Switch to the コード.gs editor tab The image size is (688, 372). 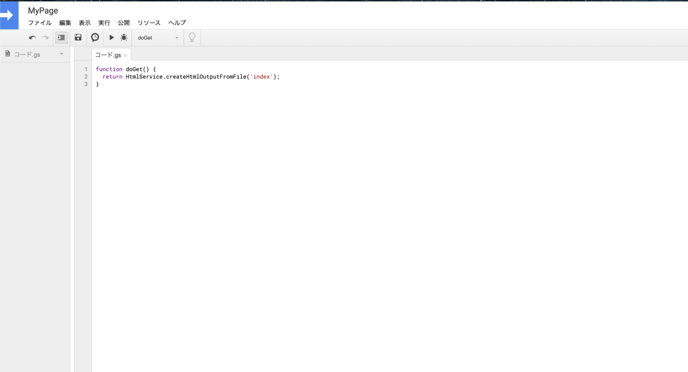[108, 55]
